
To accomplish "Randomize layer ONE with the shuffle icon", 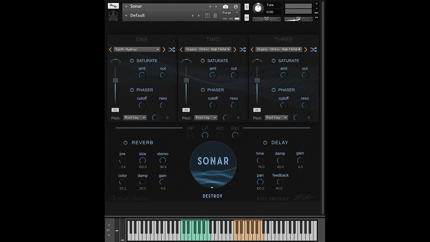I will [172, 49].
